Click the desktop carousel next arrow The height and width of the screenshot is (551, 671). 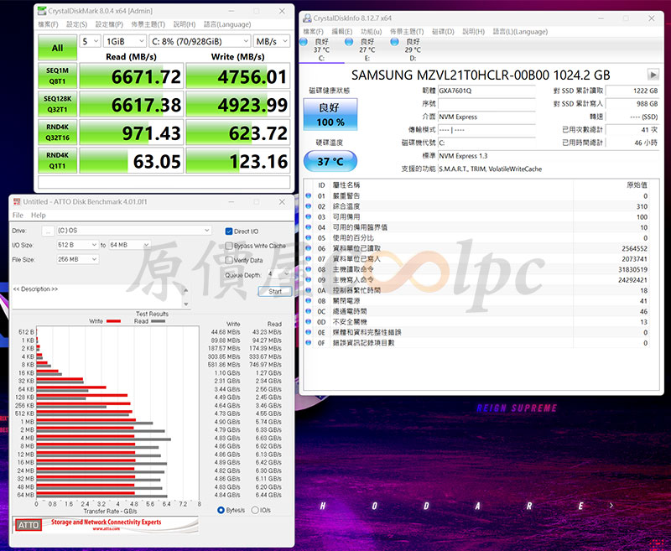click(611, 506)
